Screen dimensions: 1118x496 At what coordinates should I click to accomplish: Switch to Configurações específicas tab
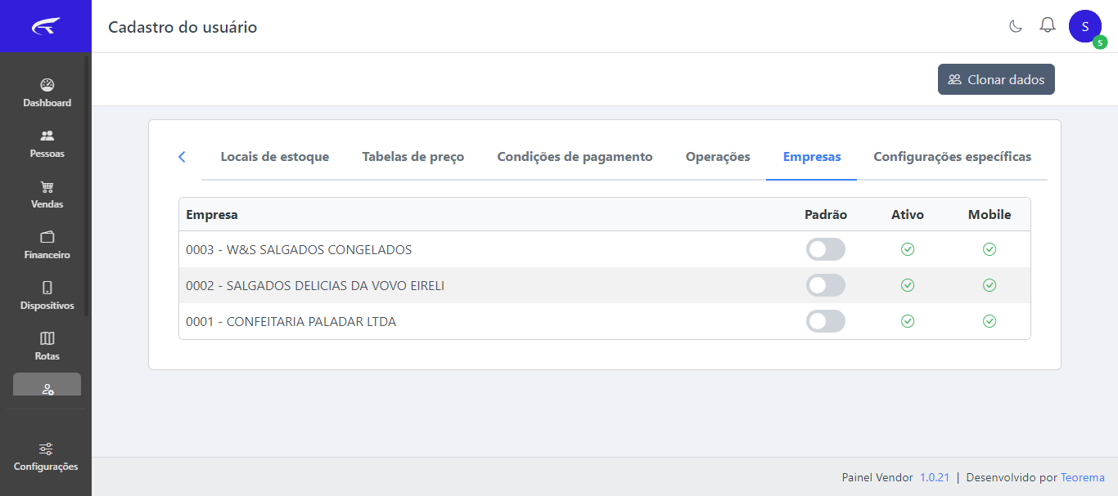[x=953, y=157]
